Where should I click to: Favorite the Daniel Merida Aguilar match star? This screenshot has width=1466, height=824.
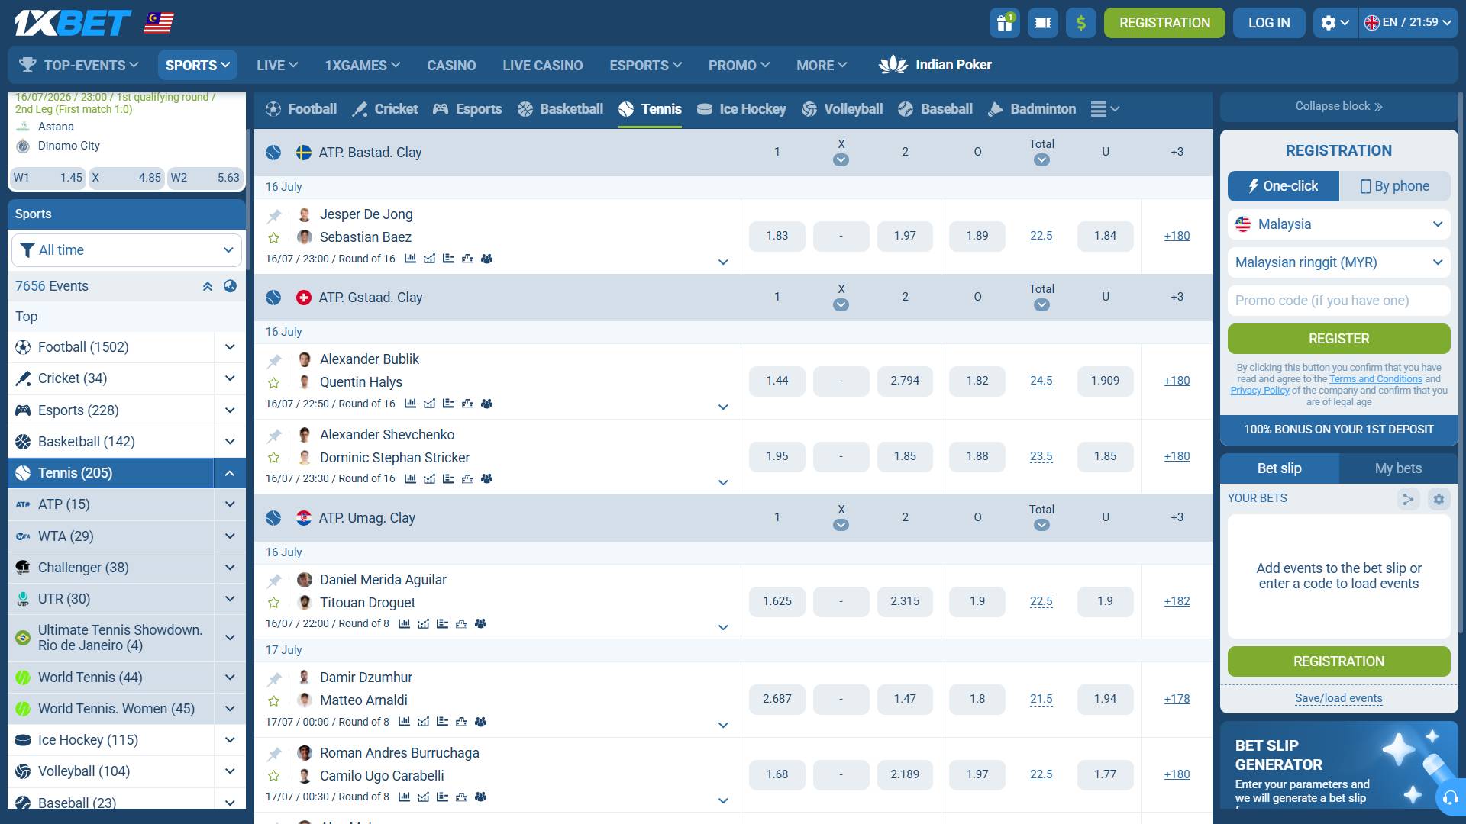pos(274,603)
